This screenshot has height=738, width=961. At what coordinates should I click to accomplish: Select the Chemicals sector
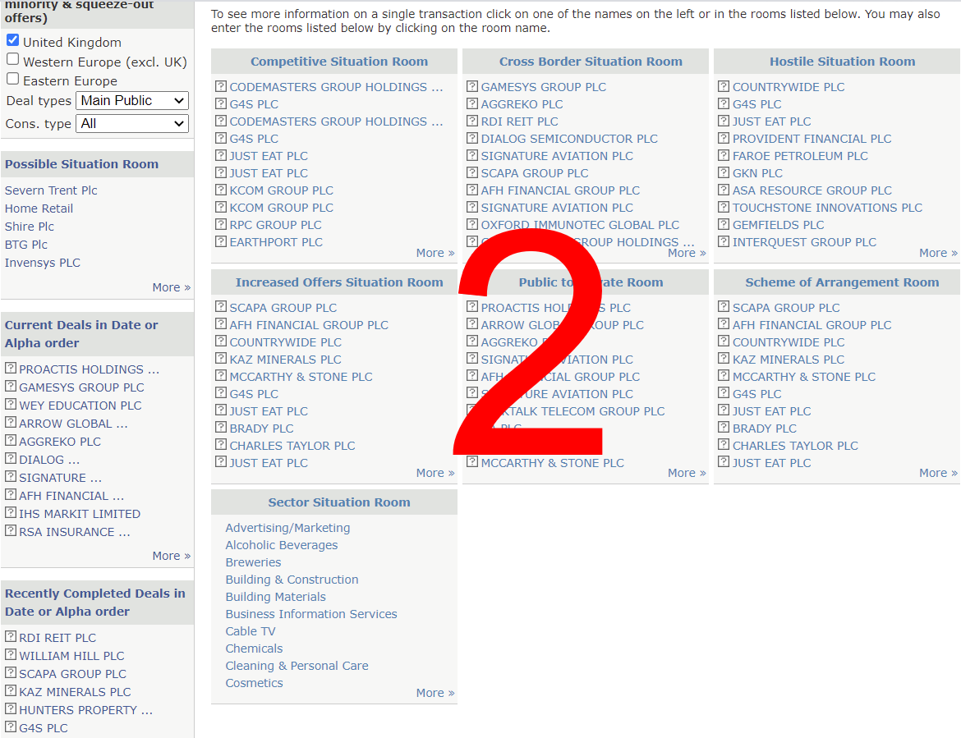pos(254,649)
